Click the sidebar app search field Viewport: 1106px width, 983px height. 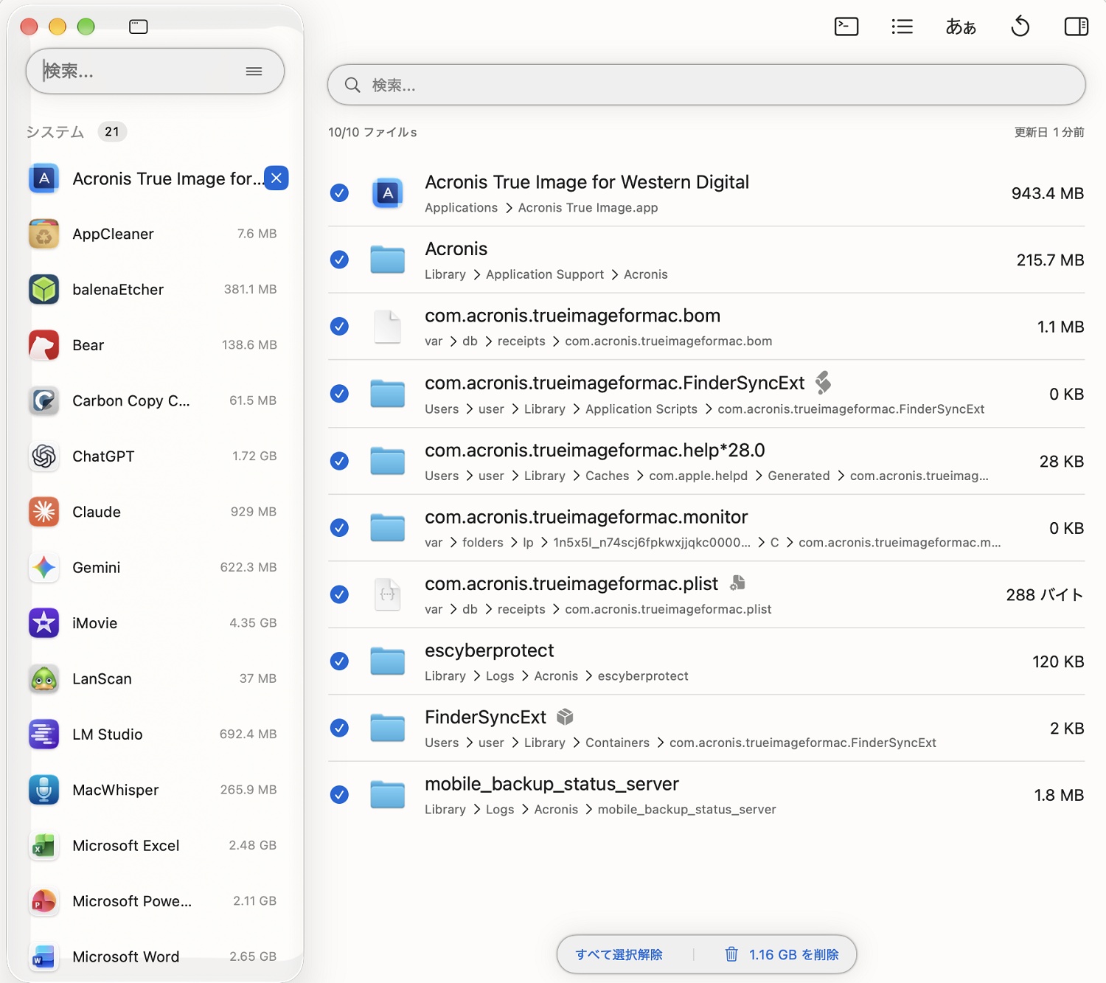tap(155, 71)
